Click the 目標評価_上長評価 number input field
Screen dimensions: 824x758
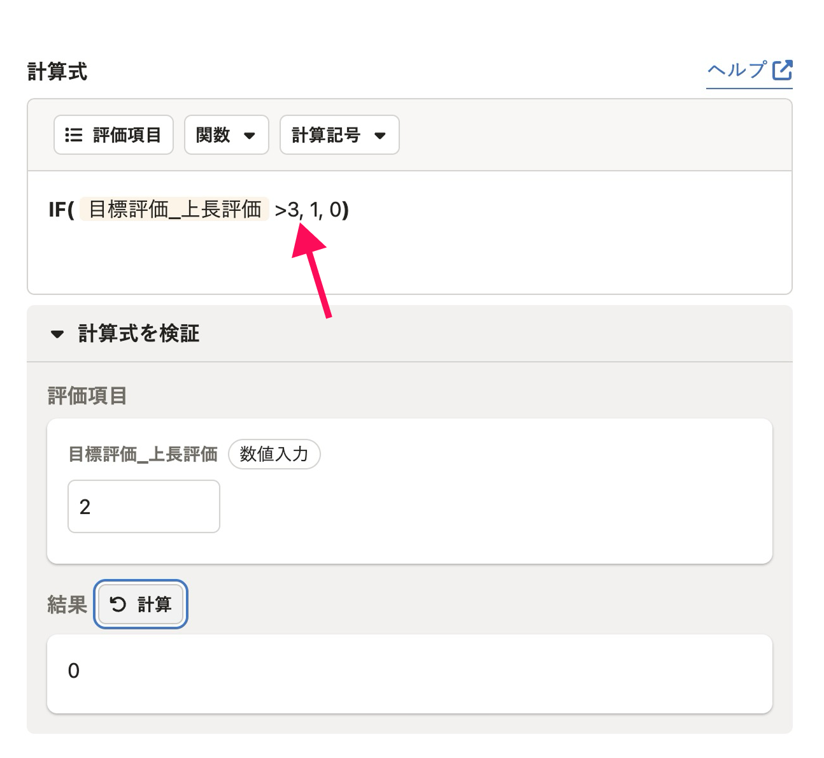click(144, 506)
